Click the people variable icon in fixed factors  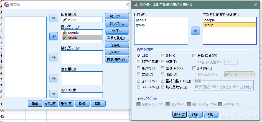tap(65, 33)
